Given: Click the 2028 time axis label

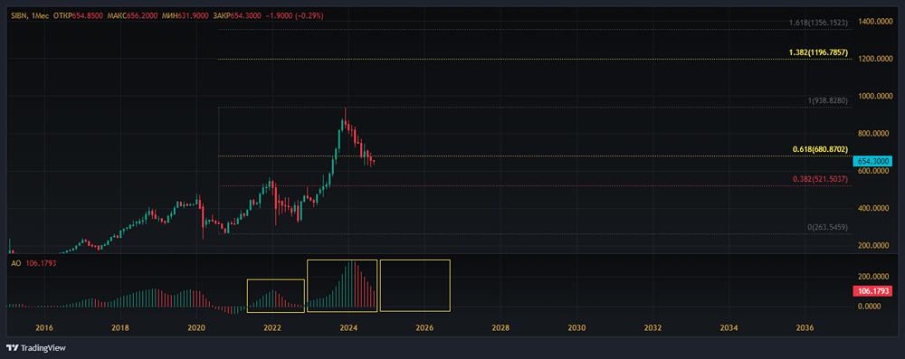Looking at the screenshot, I should (x=501, y=328).
